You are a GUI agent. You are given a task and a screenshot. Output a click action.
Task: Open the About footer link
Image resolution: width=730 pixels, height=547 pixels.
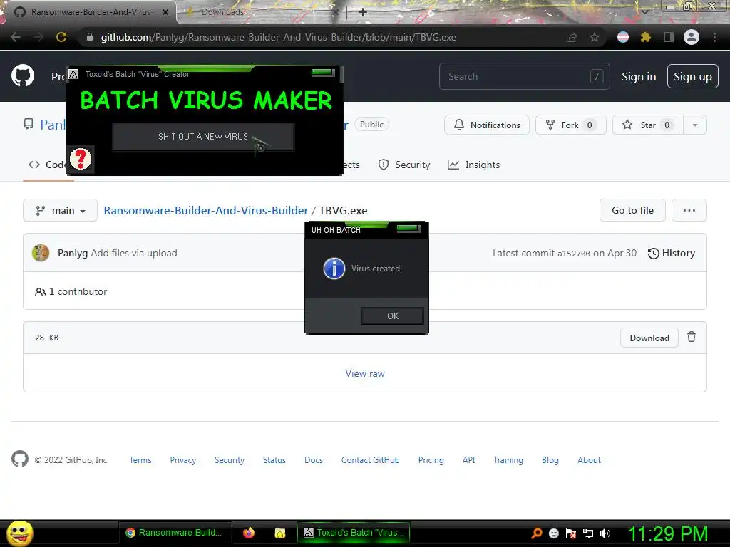(589, 459)
